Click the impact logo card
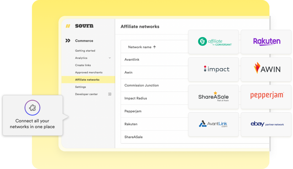This screenshot has height=169, width=293. tap(213, 69)
